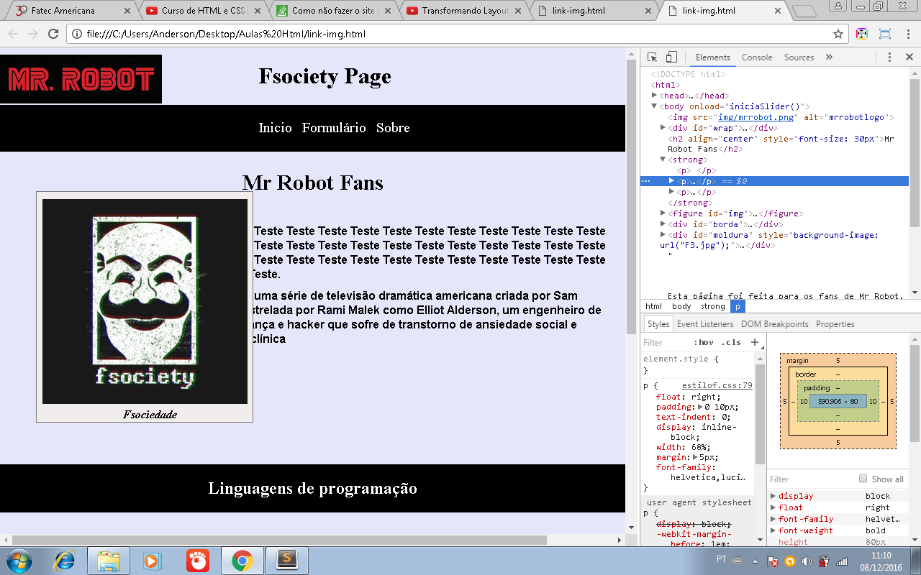Image resolution: width=921 pixels, height=575 pixels.
Task: Open the DevTools three-dot customize menu
Action: (x=889, y=57)
